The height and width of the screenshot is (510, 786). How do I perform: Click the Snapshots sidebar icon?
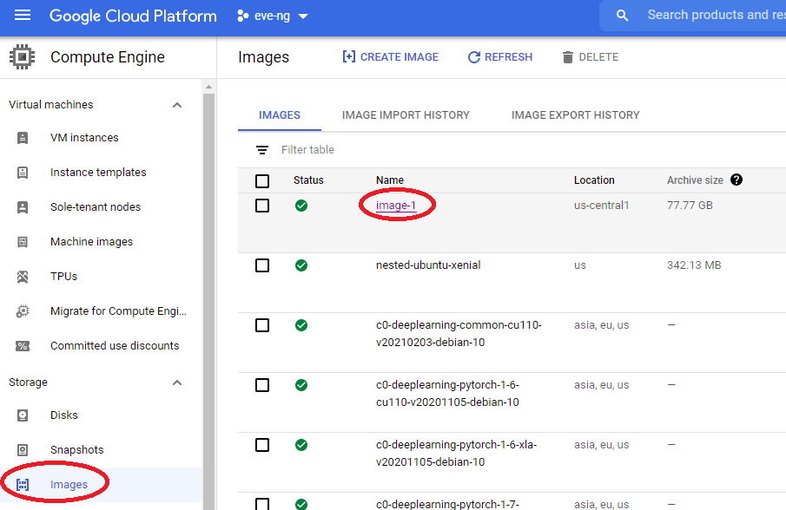[23, 450]
